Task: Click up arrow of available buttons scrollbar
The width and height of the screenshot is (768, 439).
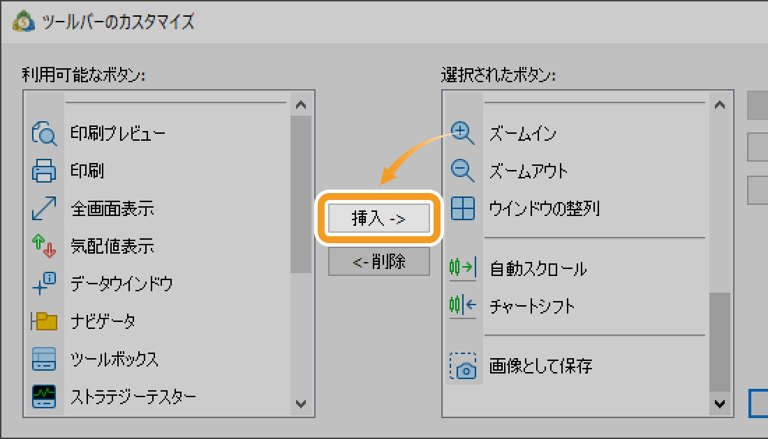Action: pos(301,105)
